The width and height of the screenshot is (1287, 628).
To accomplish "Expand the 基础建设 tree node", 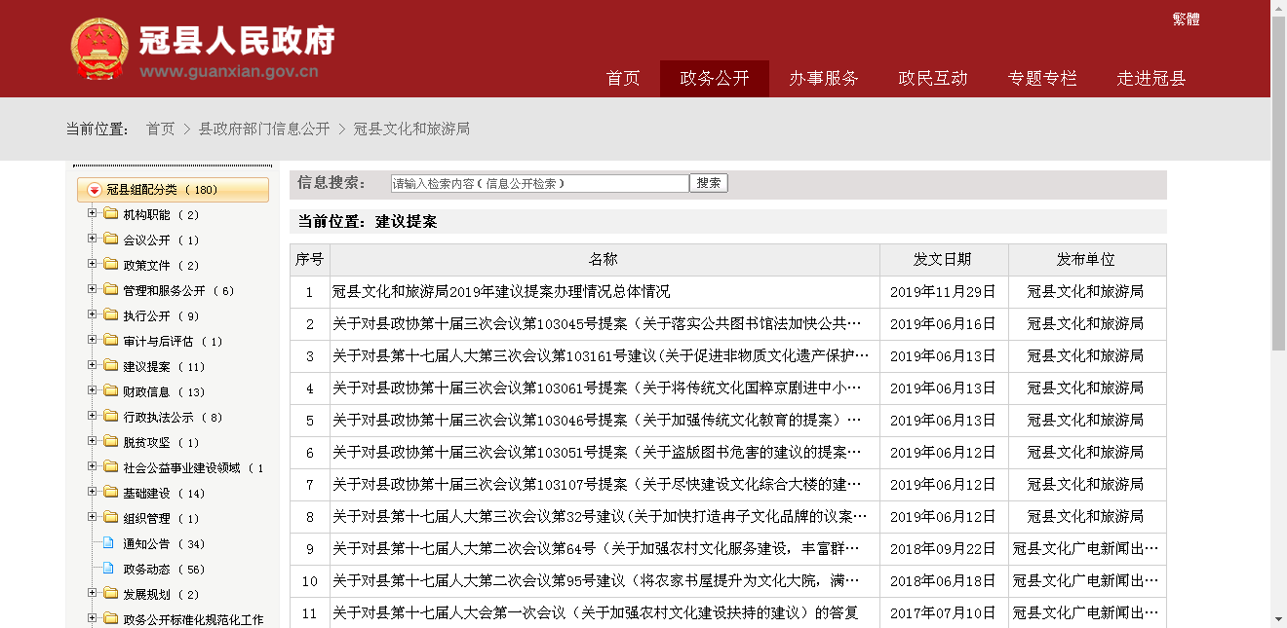I will 92,492.
